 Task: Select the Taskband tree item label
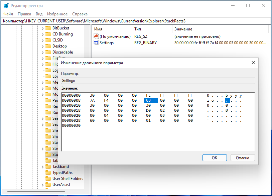(60, 167)
